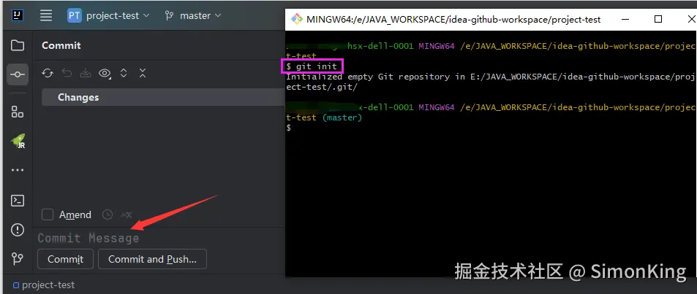Select the Commit tool window icon
This screenshot has height=294, width=697.
18,74
